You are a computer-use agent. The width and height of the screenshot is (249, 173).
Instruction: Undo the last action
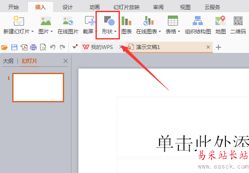point(53,47)
